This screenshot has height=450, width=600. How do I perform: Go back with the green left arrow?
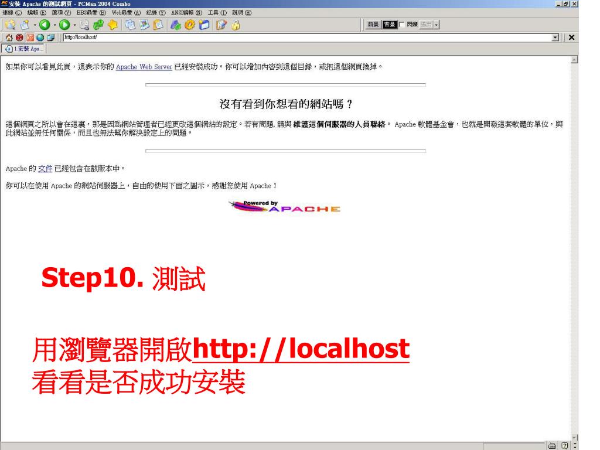[45, 25]
